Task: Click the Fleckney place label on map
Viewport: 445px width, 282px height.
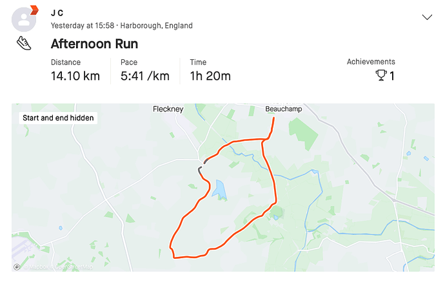Action: click(168, 109)
